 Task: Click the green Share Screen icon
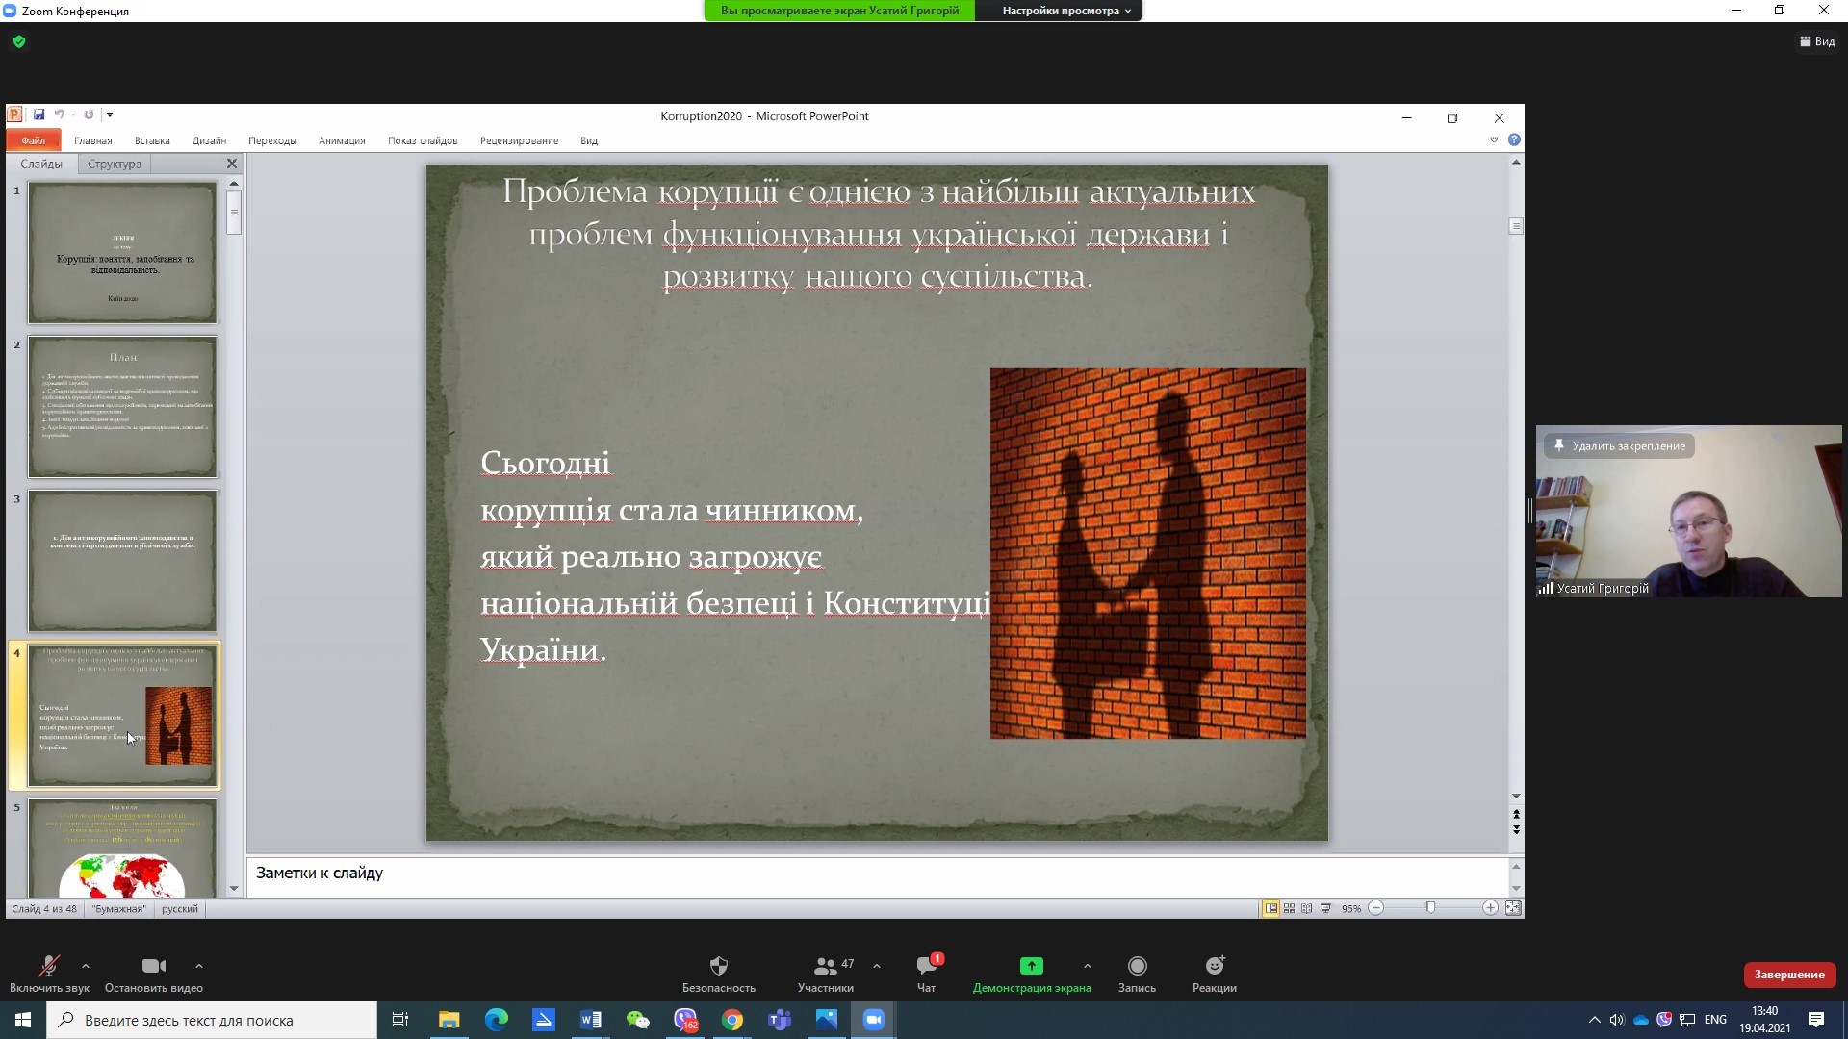coord(1031,966)
